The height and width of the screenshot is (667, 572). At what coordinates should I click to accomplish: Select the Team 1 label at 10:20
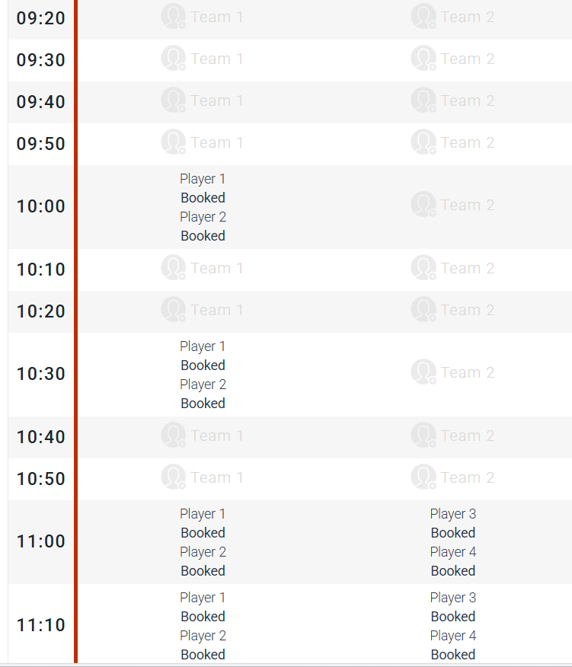coord(216,310)
